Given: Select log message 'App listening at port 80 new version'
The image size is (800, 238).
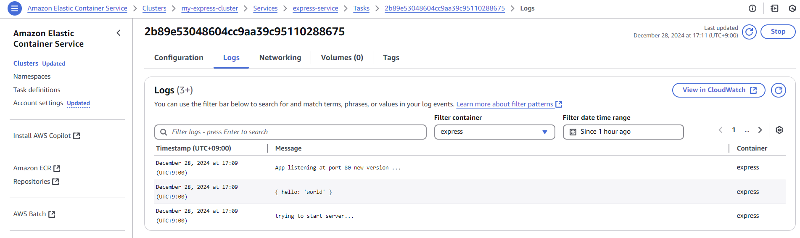Looking at the screenshot, I should point(338,168).
